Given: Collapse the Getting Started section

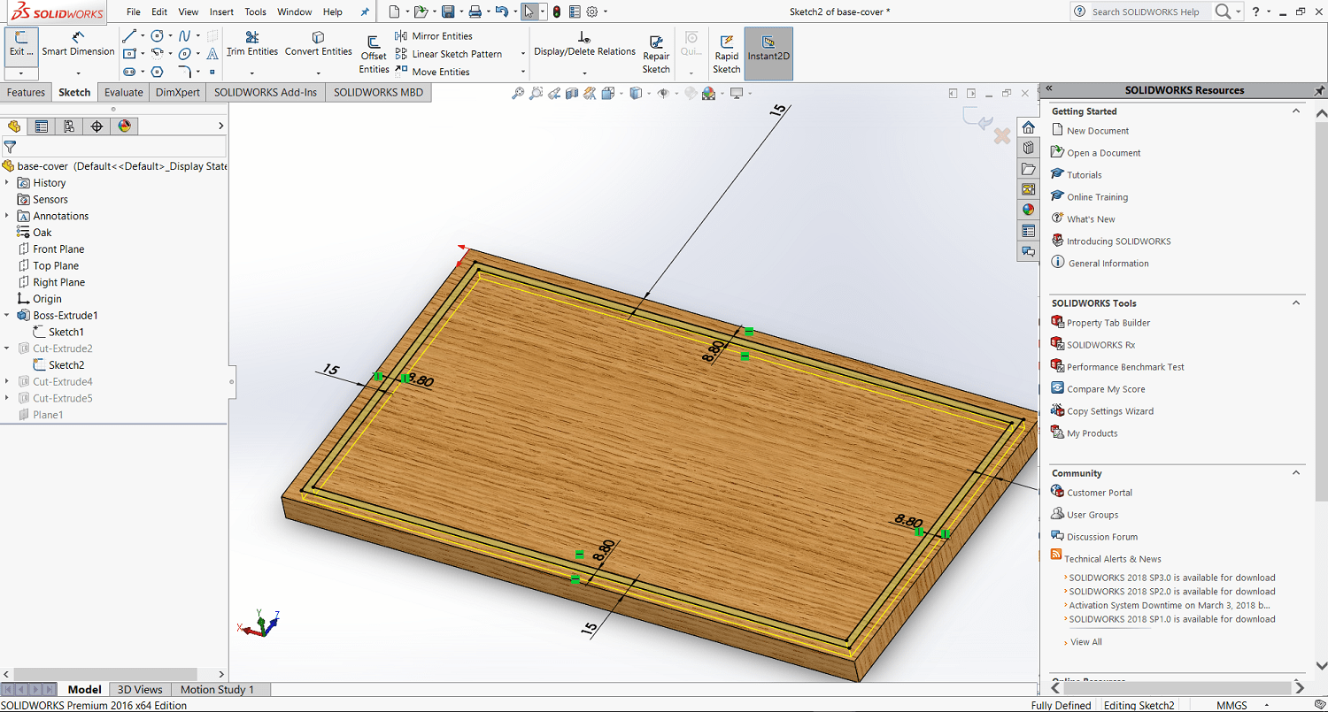Looking at the screenshot, I should point(1296,111).
